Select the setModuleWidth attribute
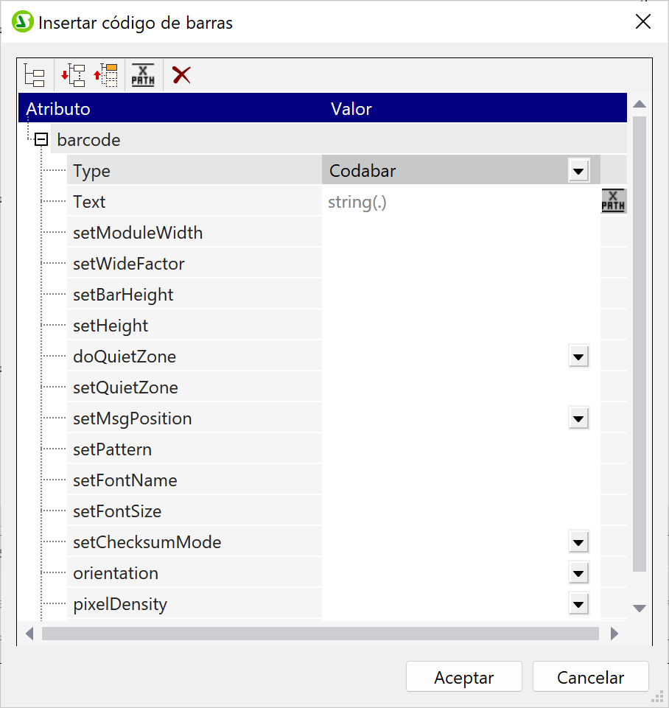The width and height of the screenshot is (669, 708). coord(195,233)
